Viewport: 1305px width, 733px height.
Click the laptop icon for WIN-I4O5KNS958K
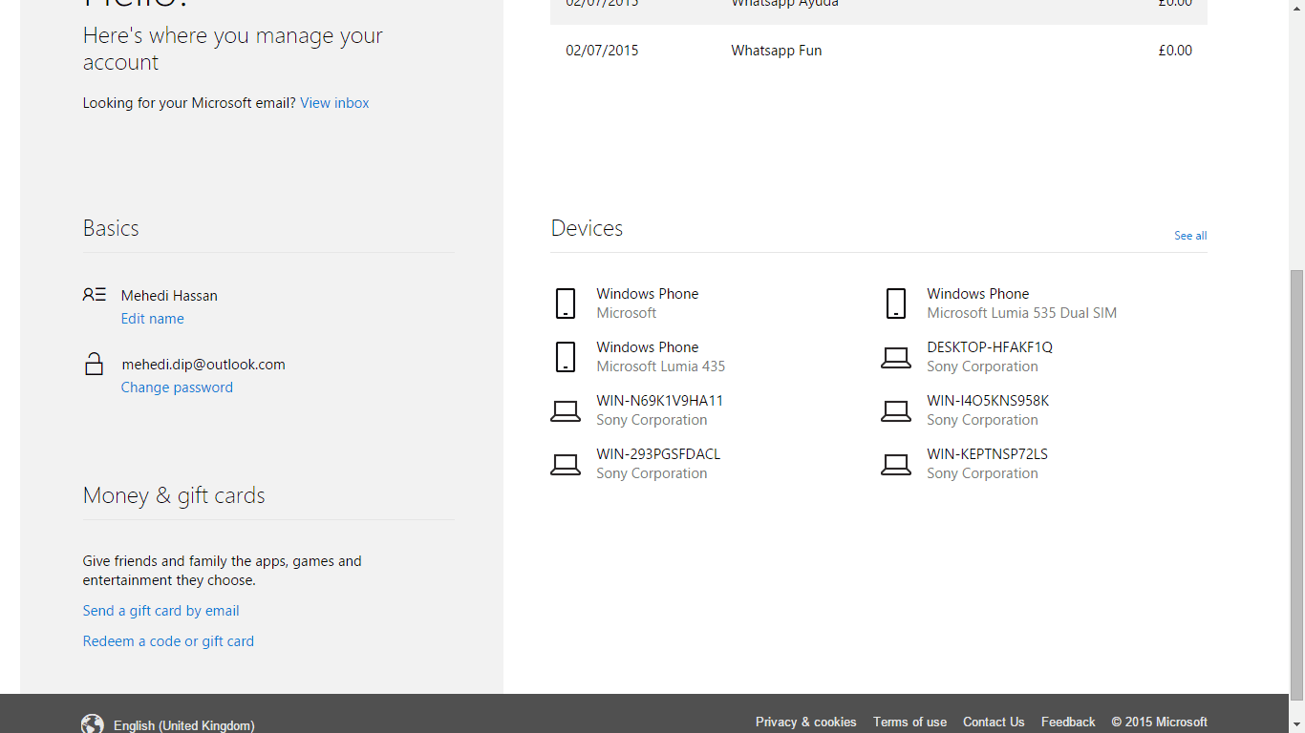pyautogui.click(x=896, y=411)
